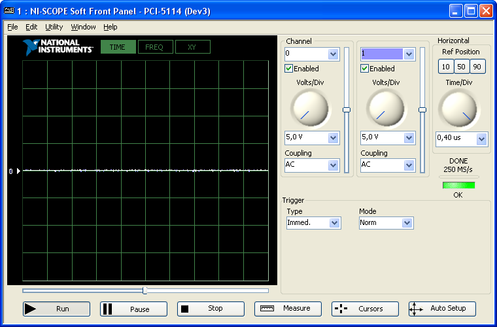Open the File menu
This screenshot has height=327, width=497.
coord(12,27)
